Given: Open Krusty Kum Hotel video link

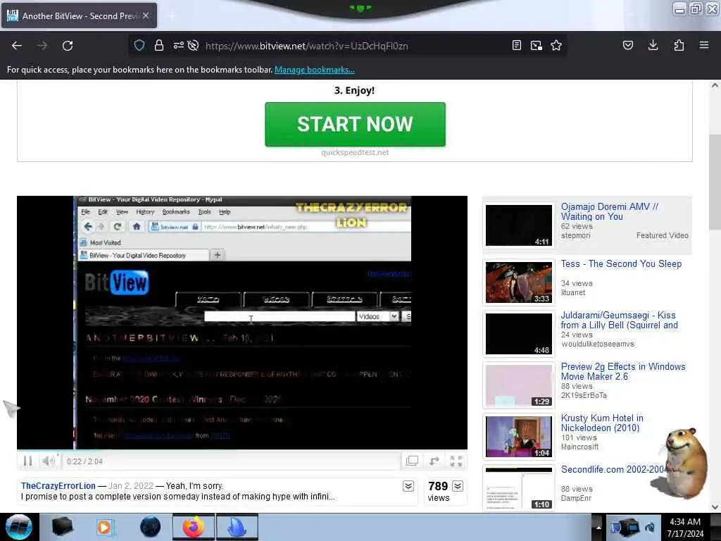Looking at the screenshot, I should coord(602,423).
